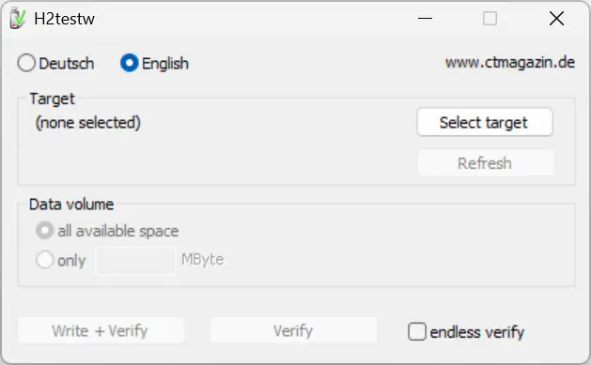The image size is (591, 365).
Task: Click the endless verify label text
Action: pyautogui.click(x=476, y=332)
